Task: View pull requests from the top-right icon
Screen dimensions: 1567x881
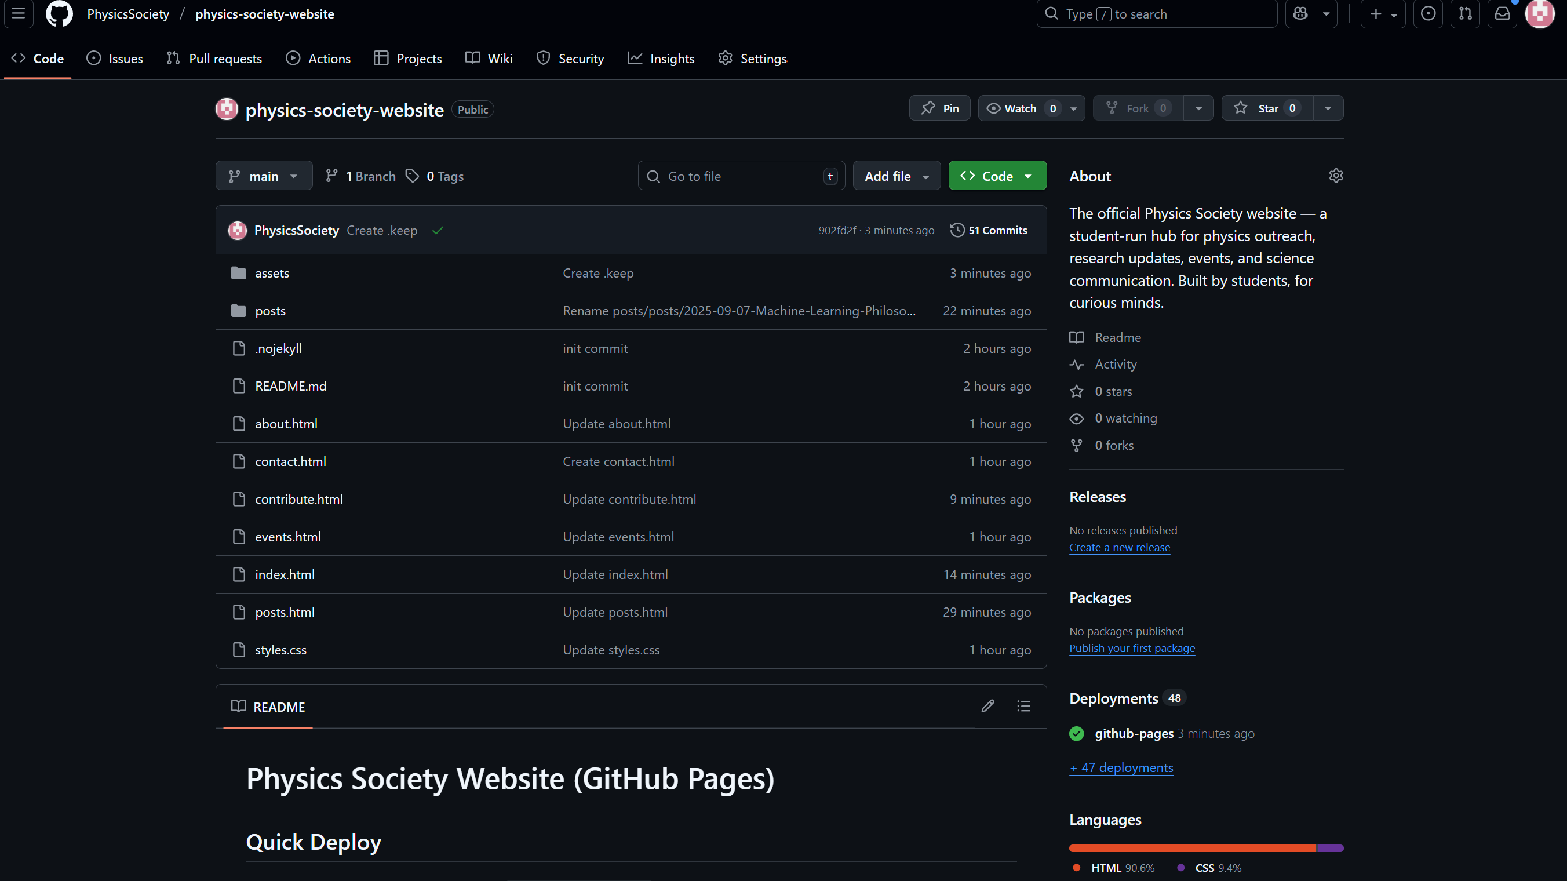Action: click(x=1466, y=13)
